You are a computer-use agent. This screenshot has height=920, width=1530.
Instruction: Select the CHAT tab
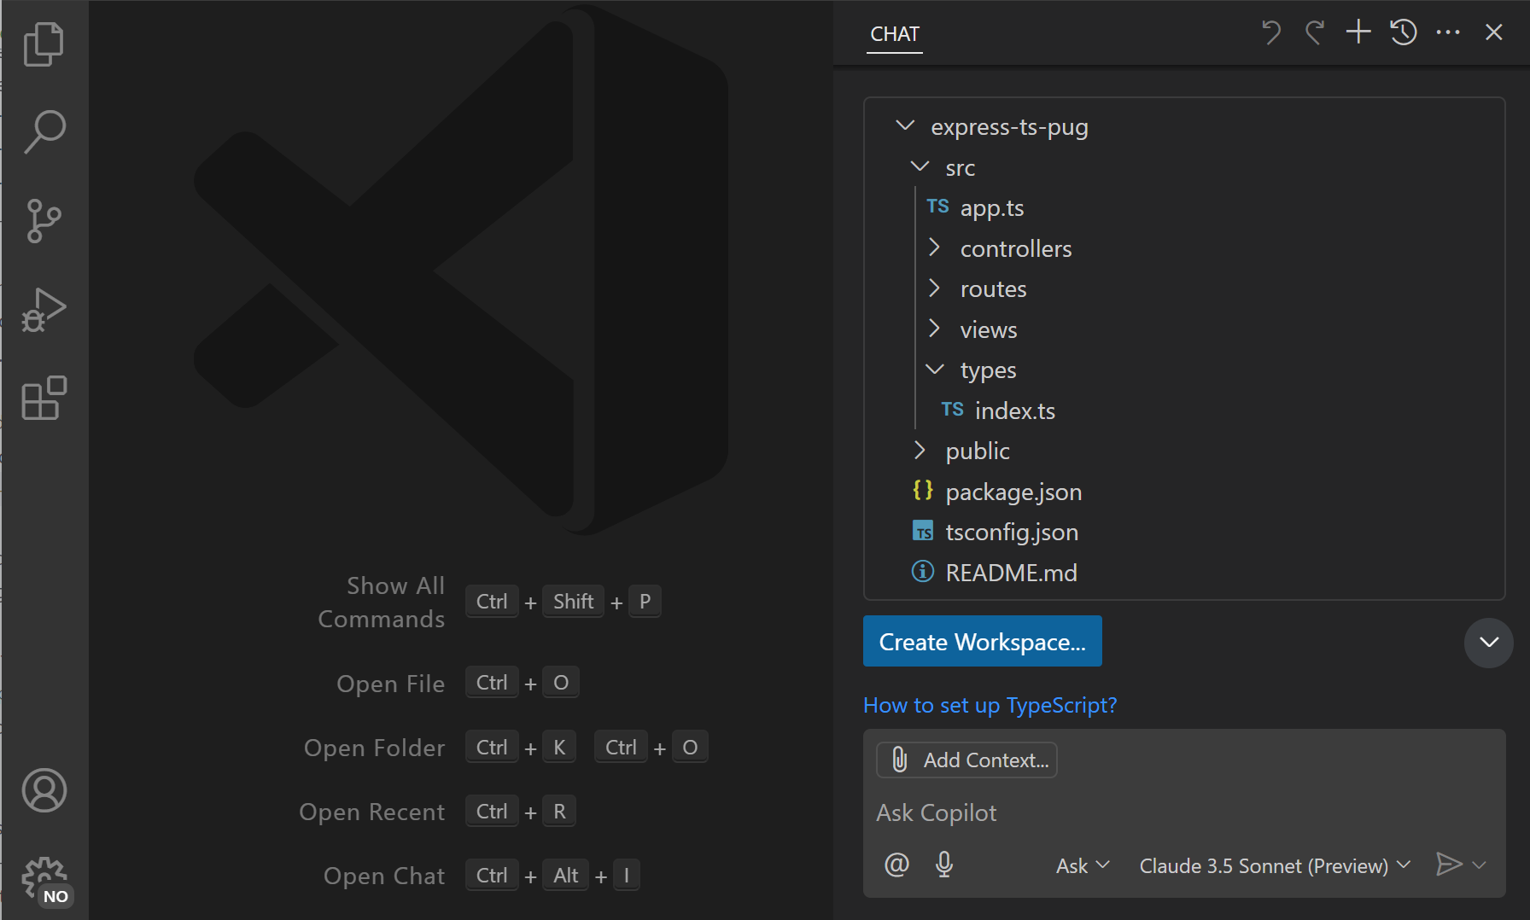894,34
